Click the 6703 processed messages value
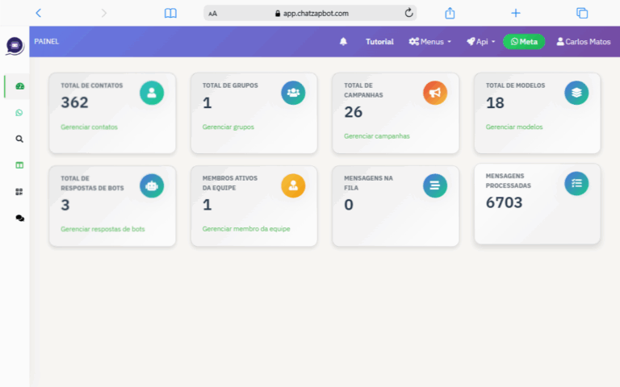 click(504, 202)
